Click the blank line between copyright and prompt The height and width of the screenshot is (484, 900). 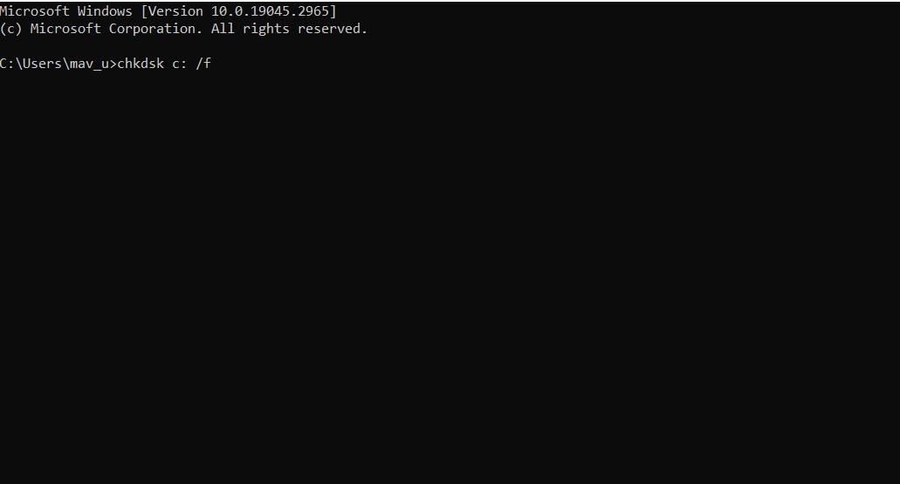tap(450, 46)
